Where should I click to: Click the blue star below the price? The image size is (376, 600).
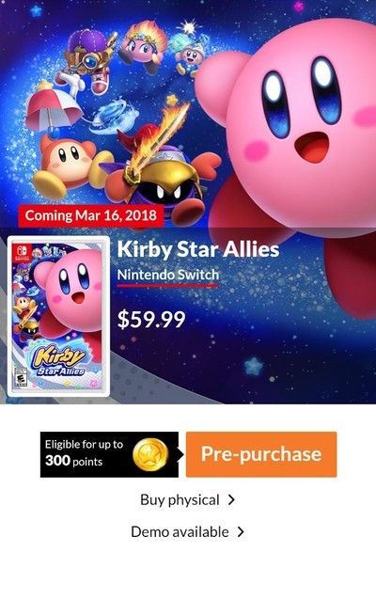pos(254,366)
